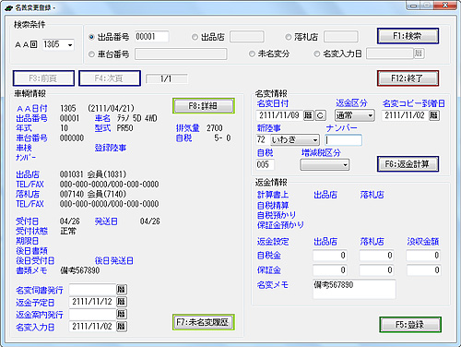Click the 返金予定日 field 2111/11/12
The width and height of the screenshot is (461, 347).
(x=92, y=302)
